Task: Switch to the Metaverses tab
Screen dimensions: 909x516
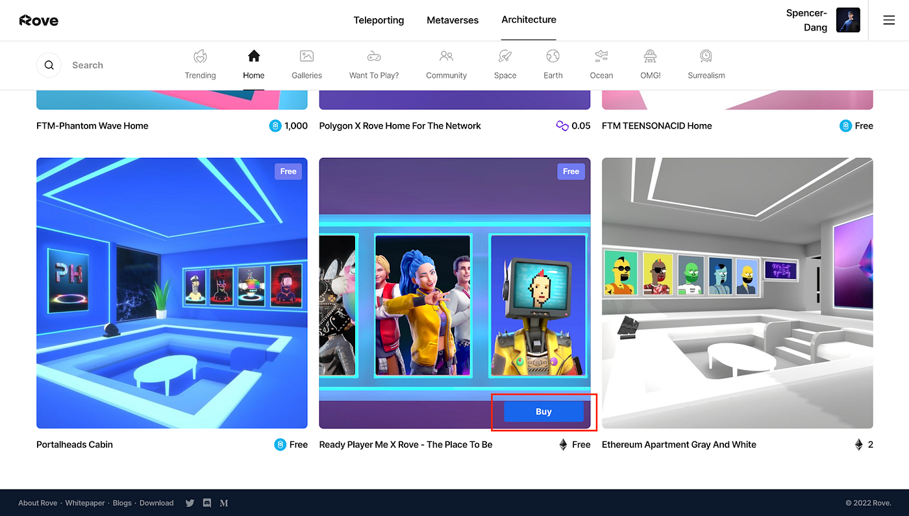Action: (x=453, y=20)
